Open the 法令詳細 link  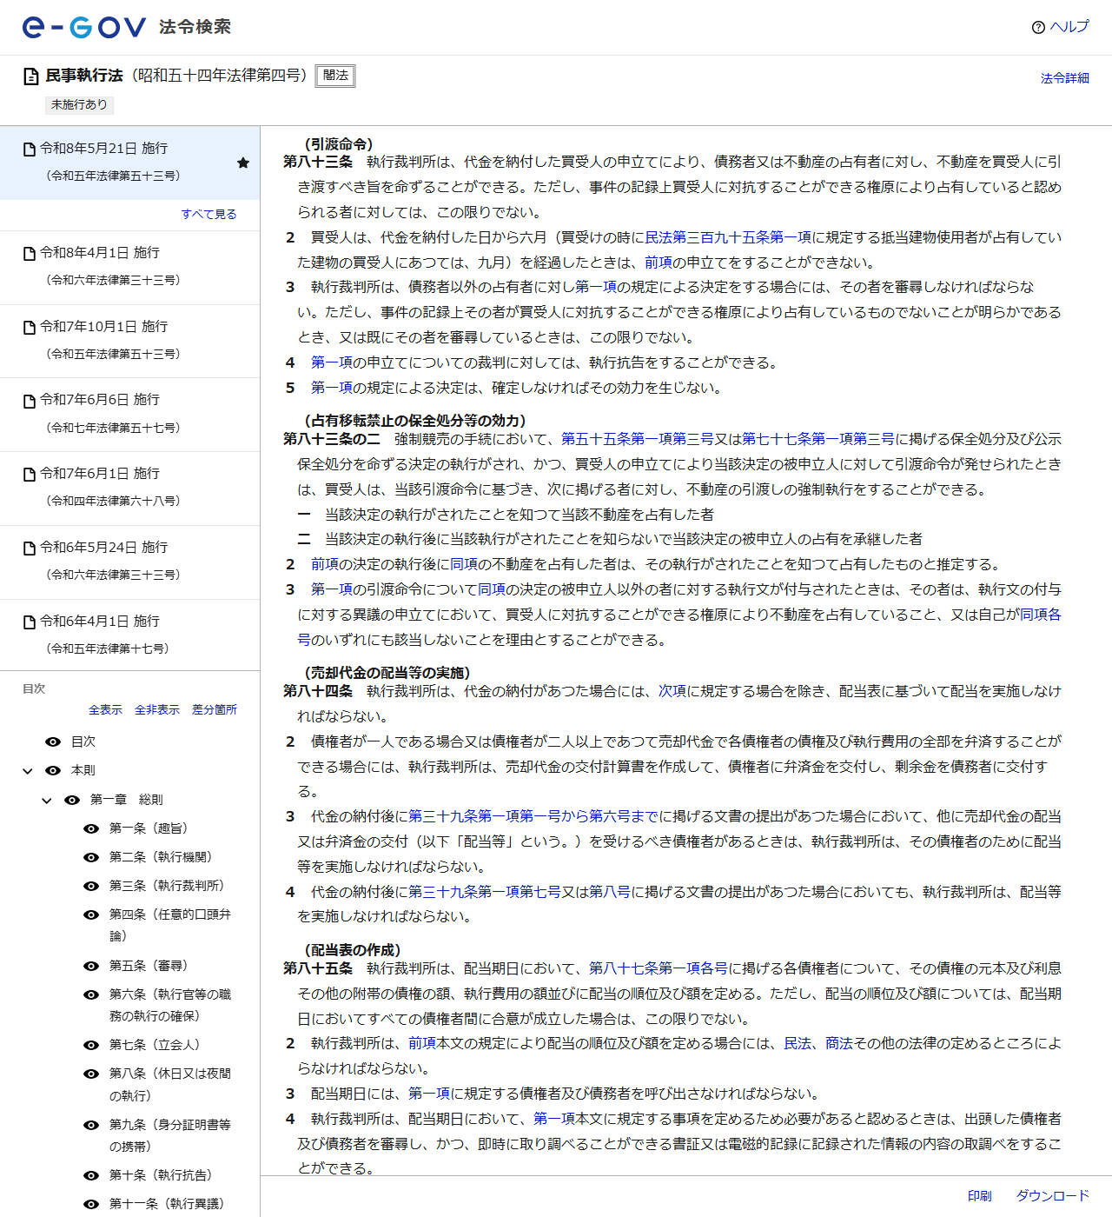coord(1065,78)
